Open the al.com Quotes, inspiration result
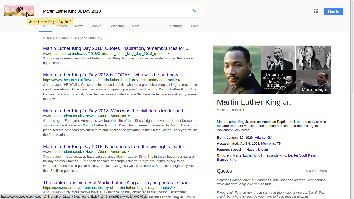354x199 pixels. (x=116, y=48)
